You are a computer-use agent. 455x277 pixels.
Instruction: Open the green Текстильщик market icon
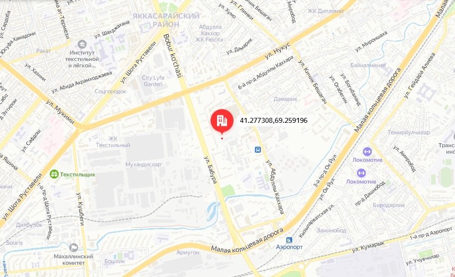pyautogui.click(x=54, y=174)
